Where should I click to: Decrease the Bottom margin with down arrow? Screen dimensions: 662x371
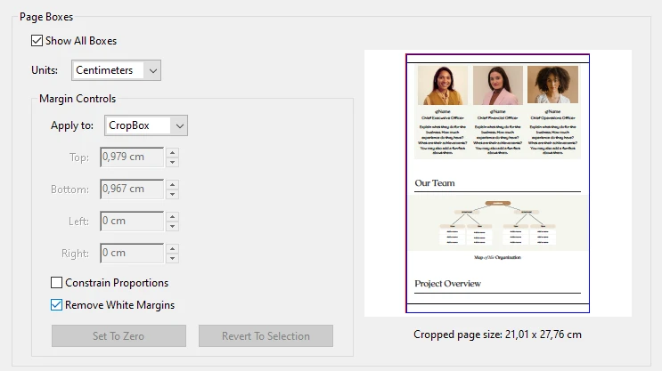(172, 194)
